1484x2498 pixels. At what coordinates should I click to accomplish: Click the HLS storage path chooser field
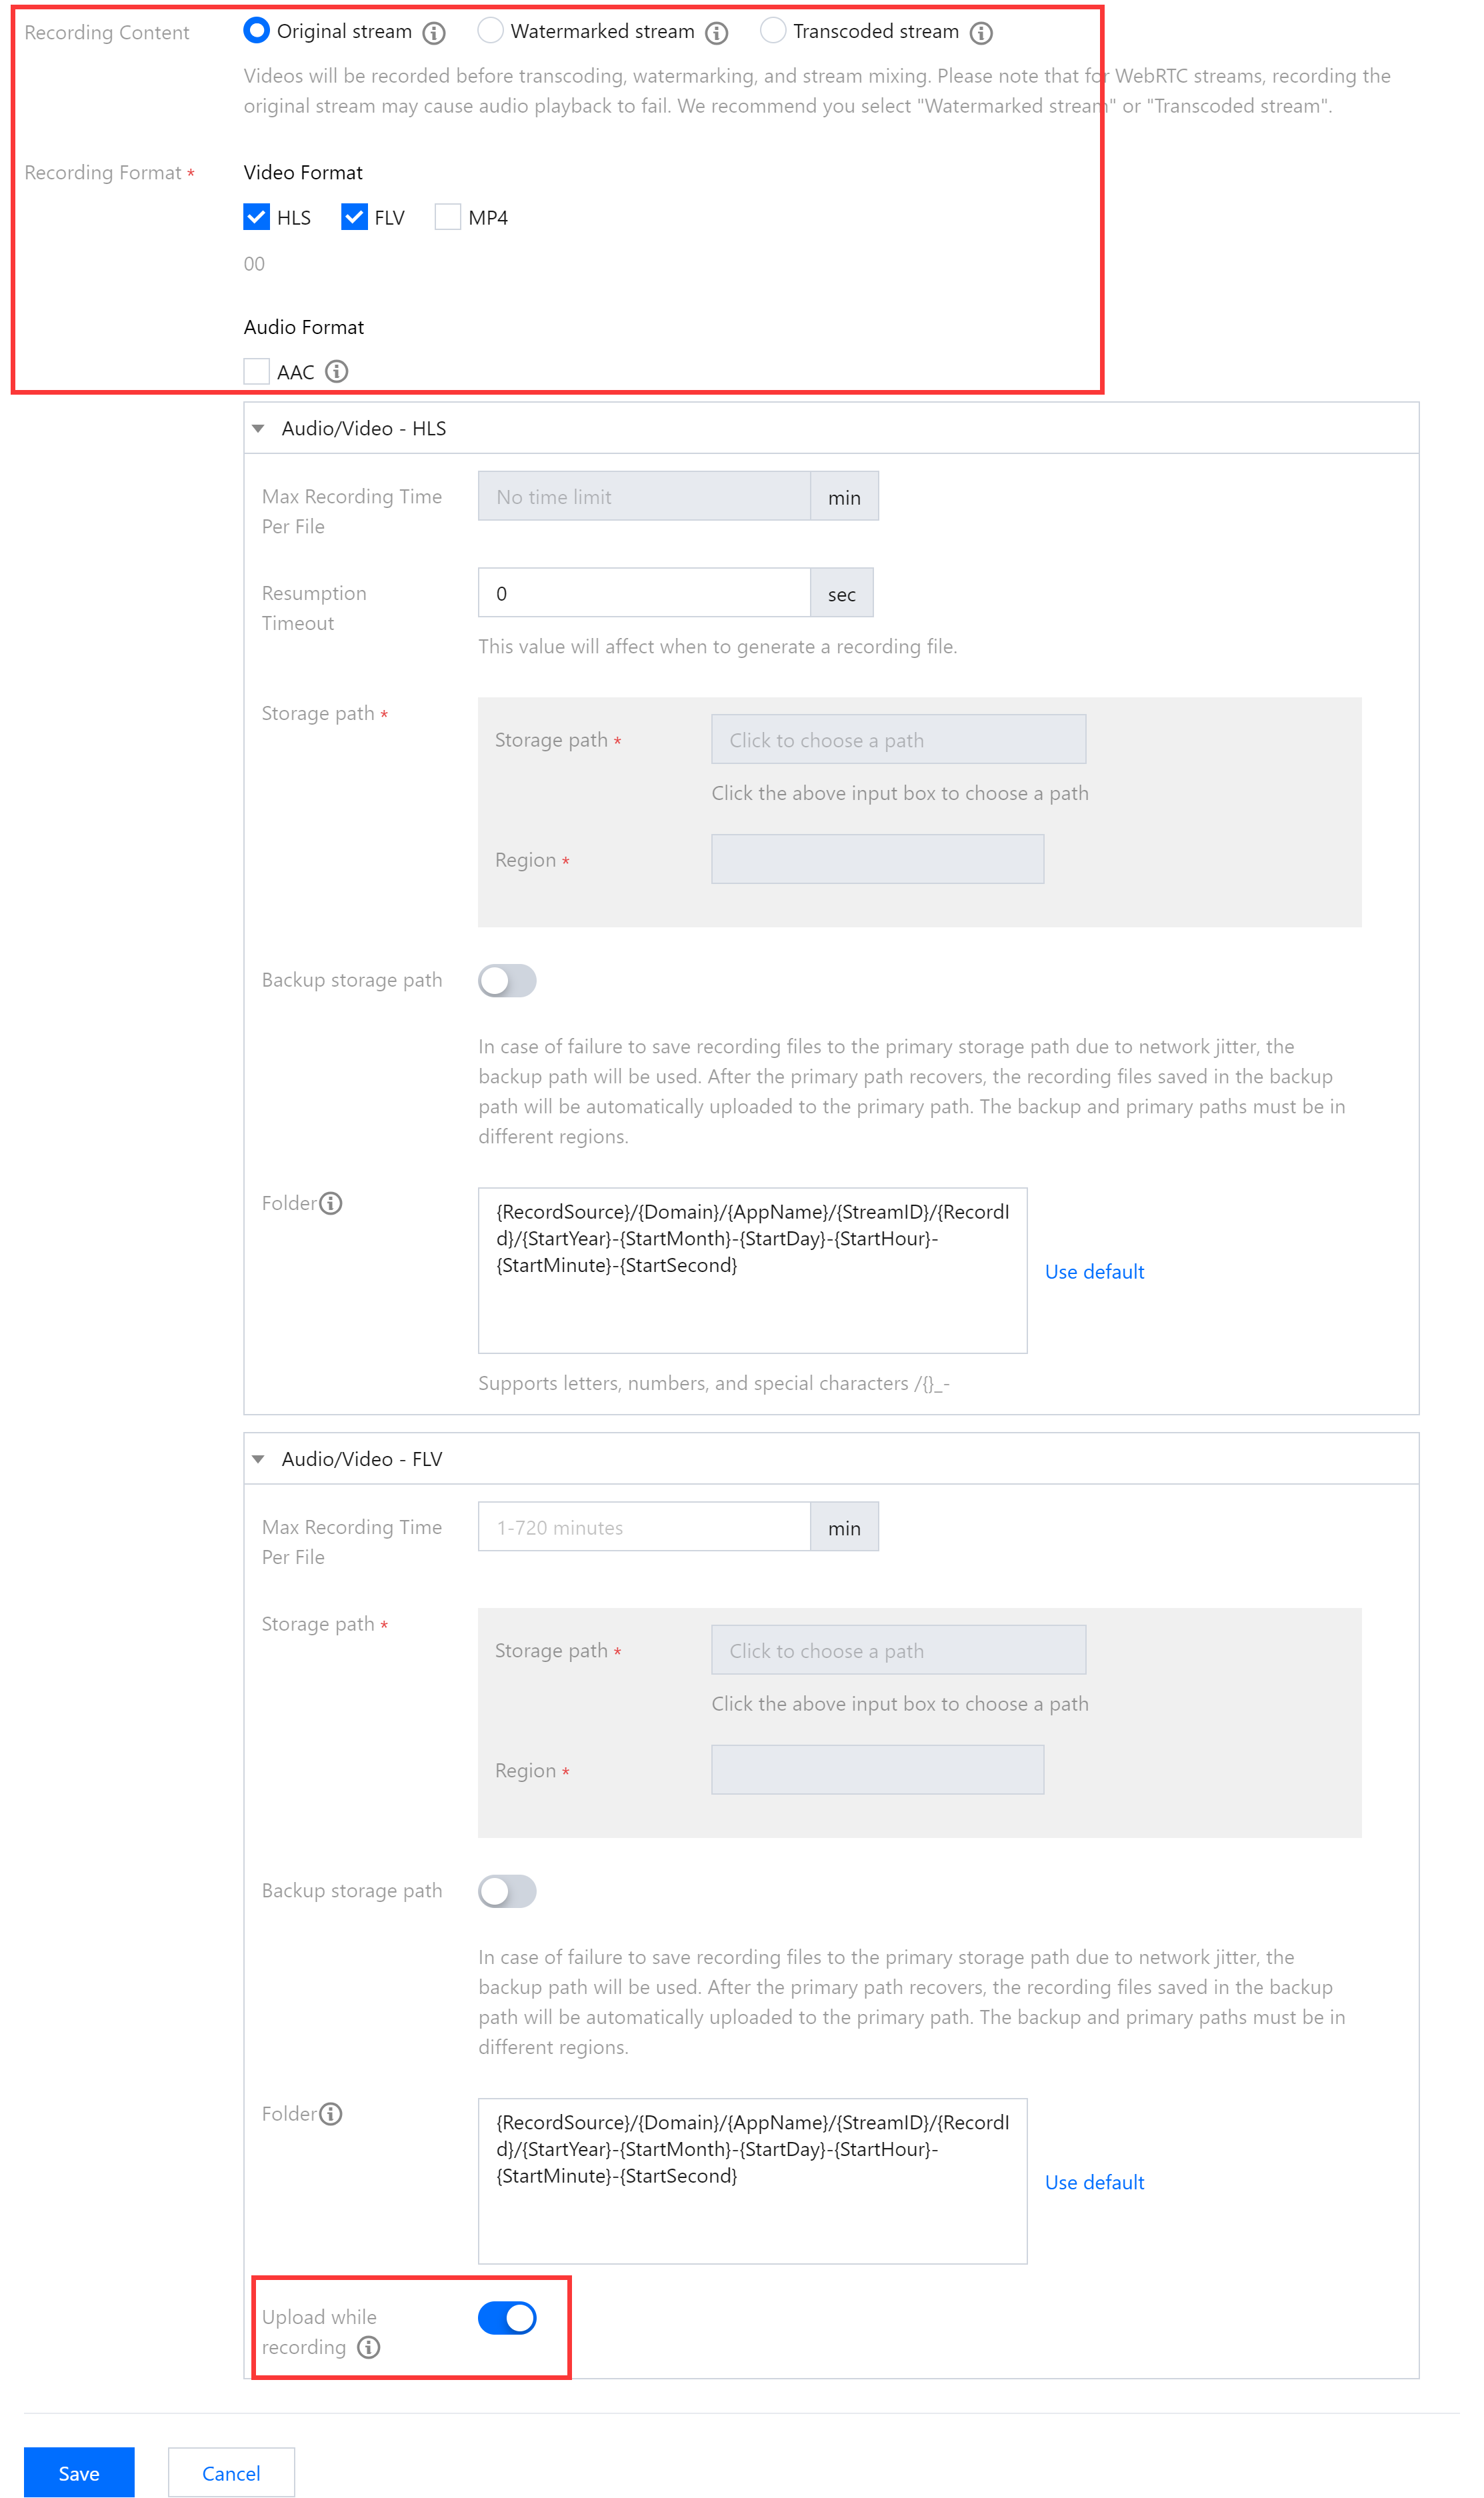897,739
